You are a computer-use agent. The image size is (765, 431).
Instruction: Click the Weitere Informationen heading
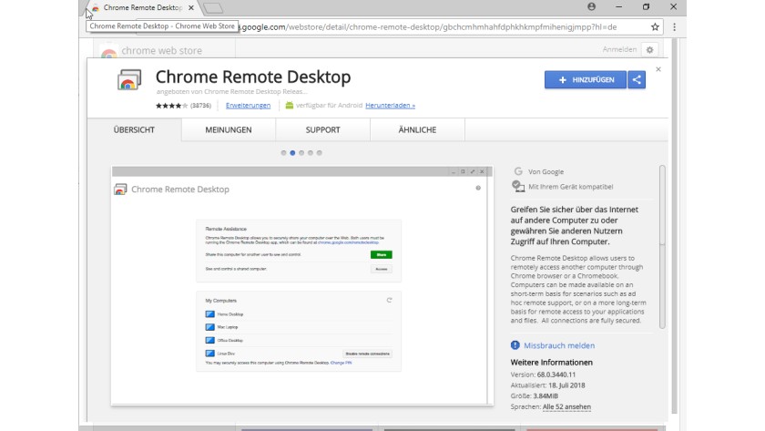click(551, 362)
